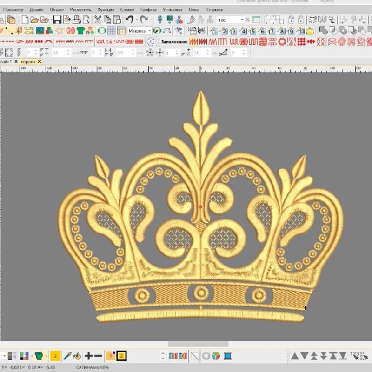Image resolution: width=372 pixels, height=372 pixels.
Task: Select the outlined yellow swatch 2 beside swatch 1
Action: [x=121, y=356]
